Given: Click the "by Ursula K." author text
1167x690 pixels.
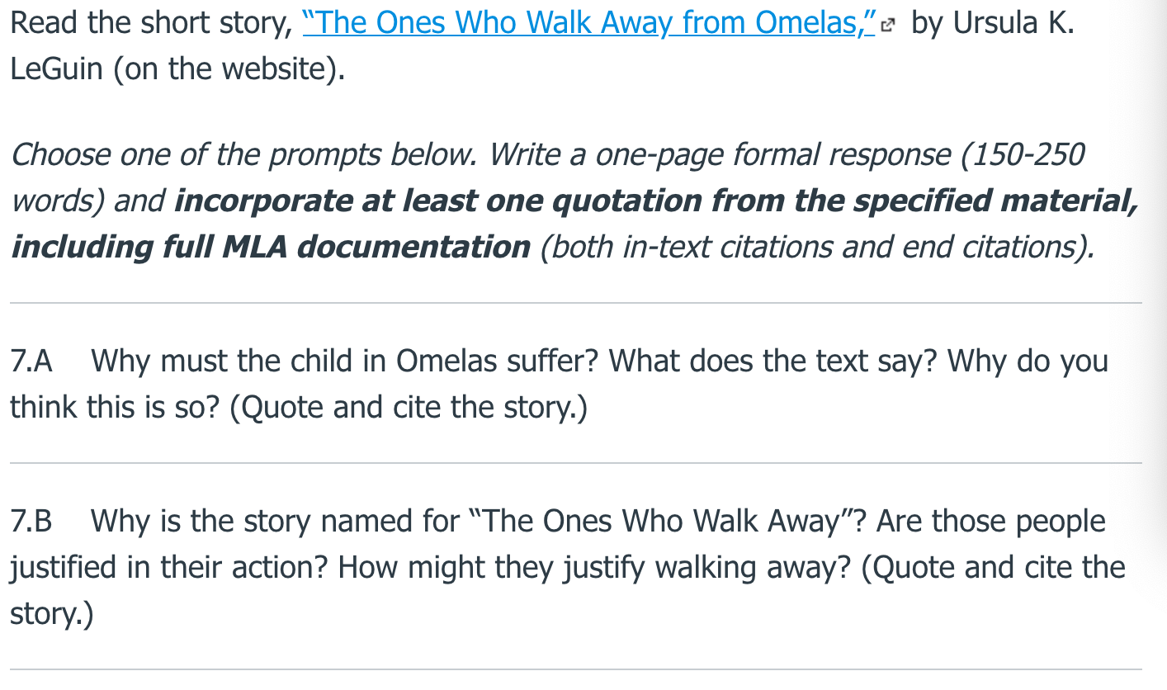Looking at the screenshot, I should [x=993, y=24].
